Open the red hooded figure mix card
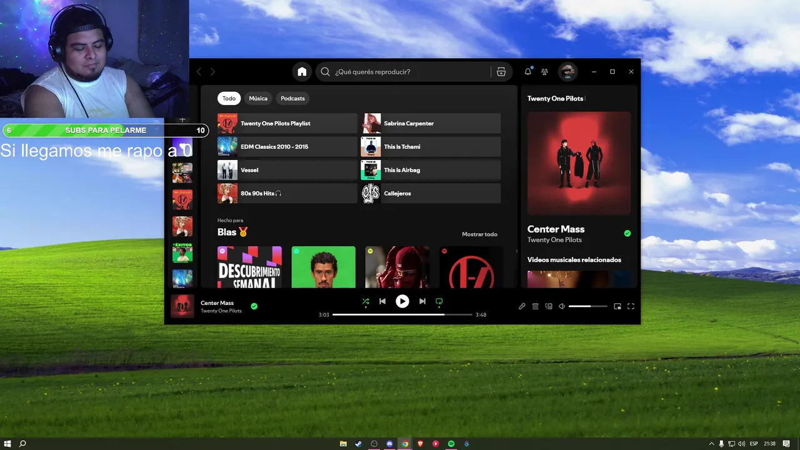800x450 pixels. pyautogui.click(x=397, y=267)
